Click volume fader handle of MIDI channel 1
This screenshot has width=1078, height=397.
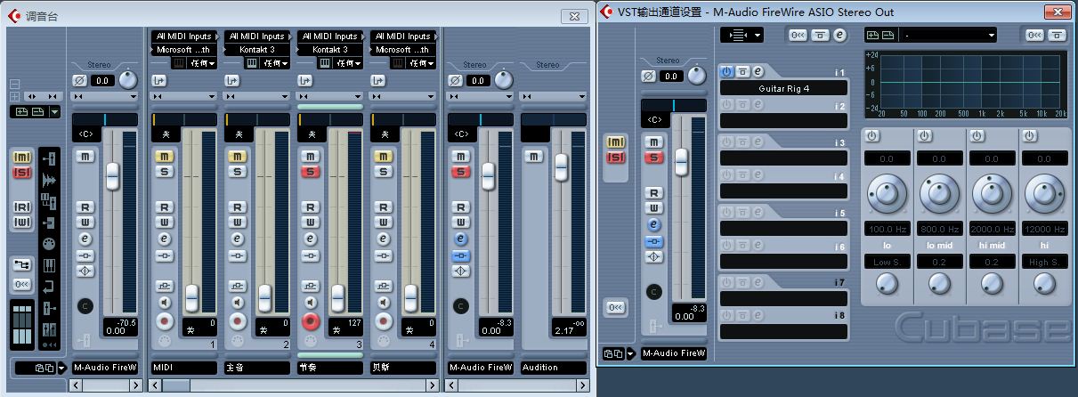coord(191,297)
